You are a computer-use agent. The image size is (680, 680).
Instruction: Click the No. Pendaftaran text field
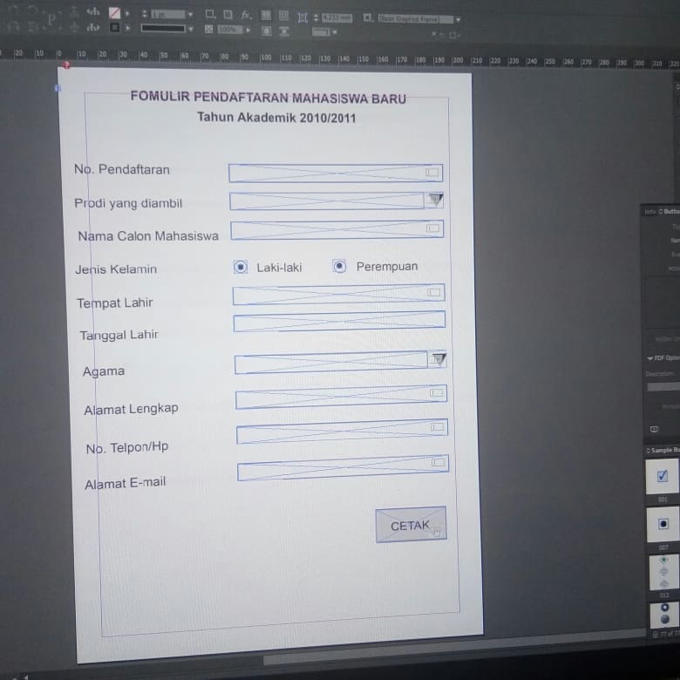point(336,173)
